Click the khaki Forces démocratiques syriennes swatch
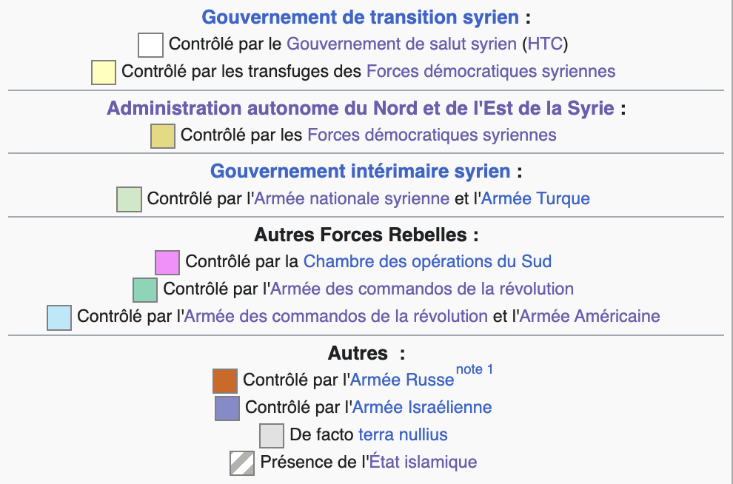This screenshot has height=484, width=733. tap(162, 136)
